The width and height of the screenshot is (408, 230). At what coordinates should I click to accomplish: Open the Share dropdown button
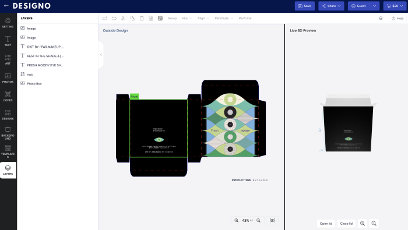pos(331,6)
